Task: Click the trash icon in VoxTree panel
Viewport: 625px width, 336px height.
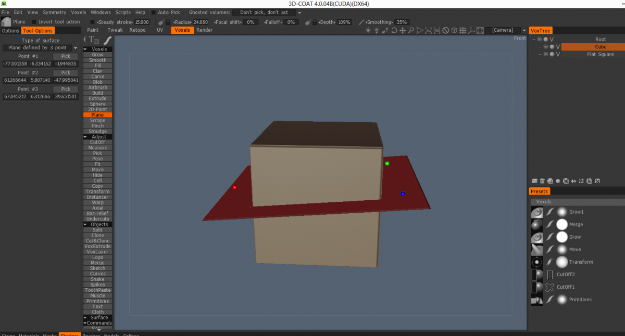Action: [x=542, y=181]
